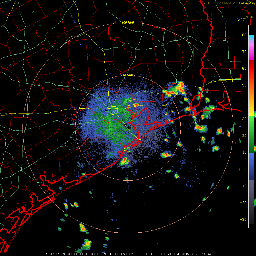This screenshot has height=256, width=256.
Task: Click the "24 JUN 25 09:42" timestamp
Action: (193, 254)
